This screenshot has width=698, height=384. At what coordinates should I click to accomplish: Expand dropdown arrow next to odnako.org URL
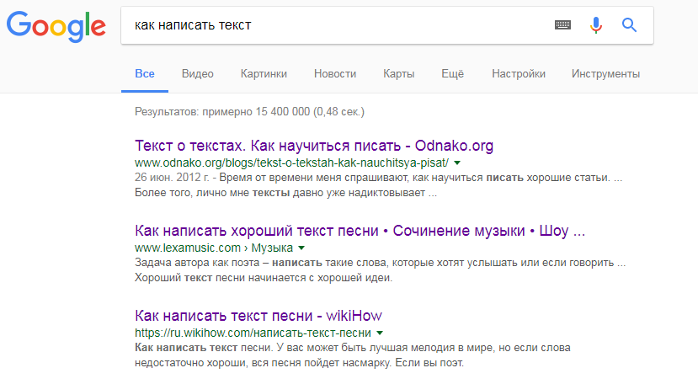[x=457, y=163]
